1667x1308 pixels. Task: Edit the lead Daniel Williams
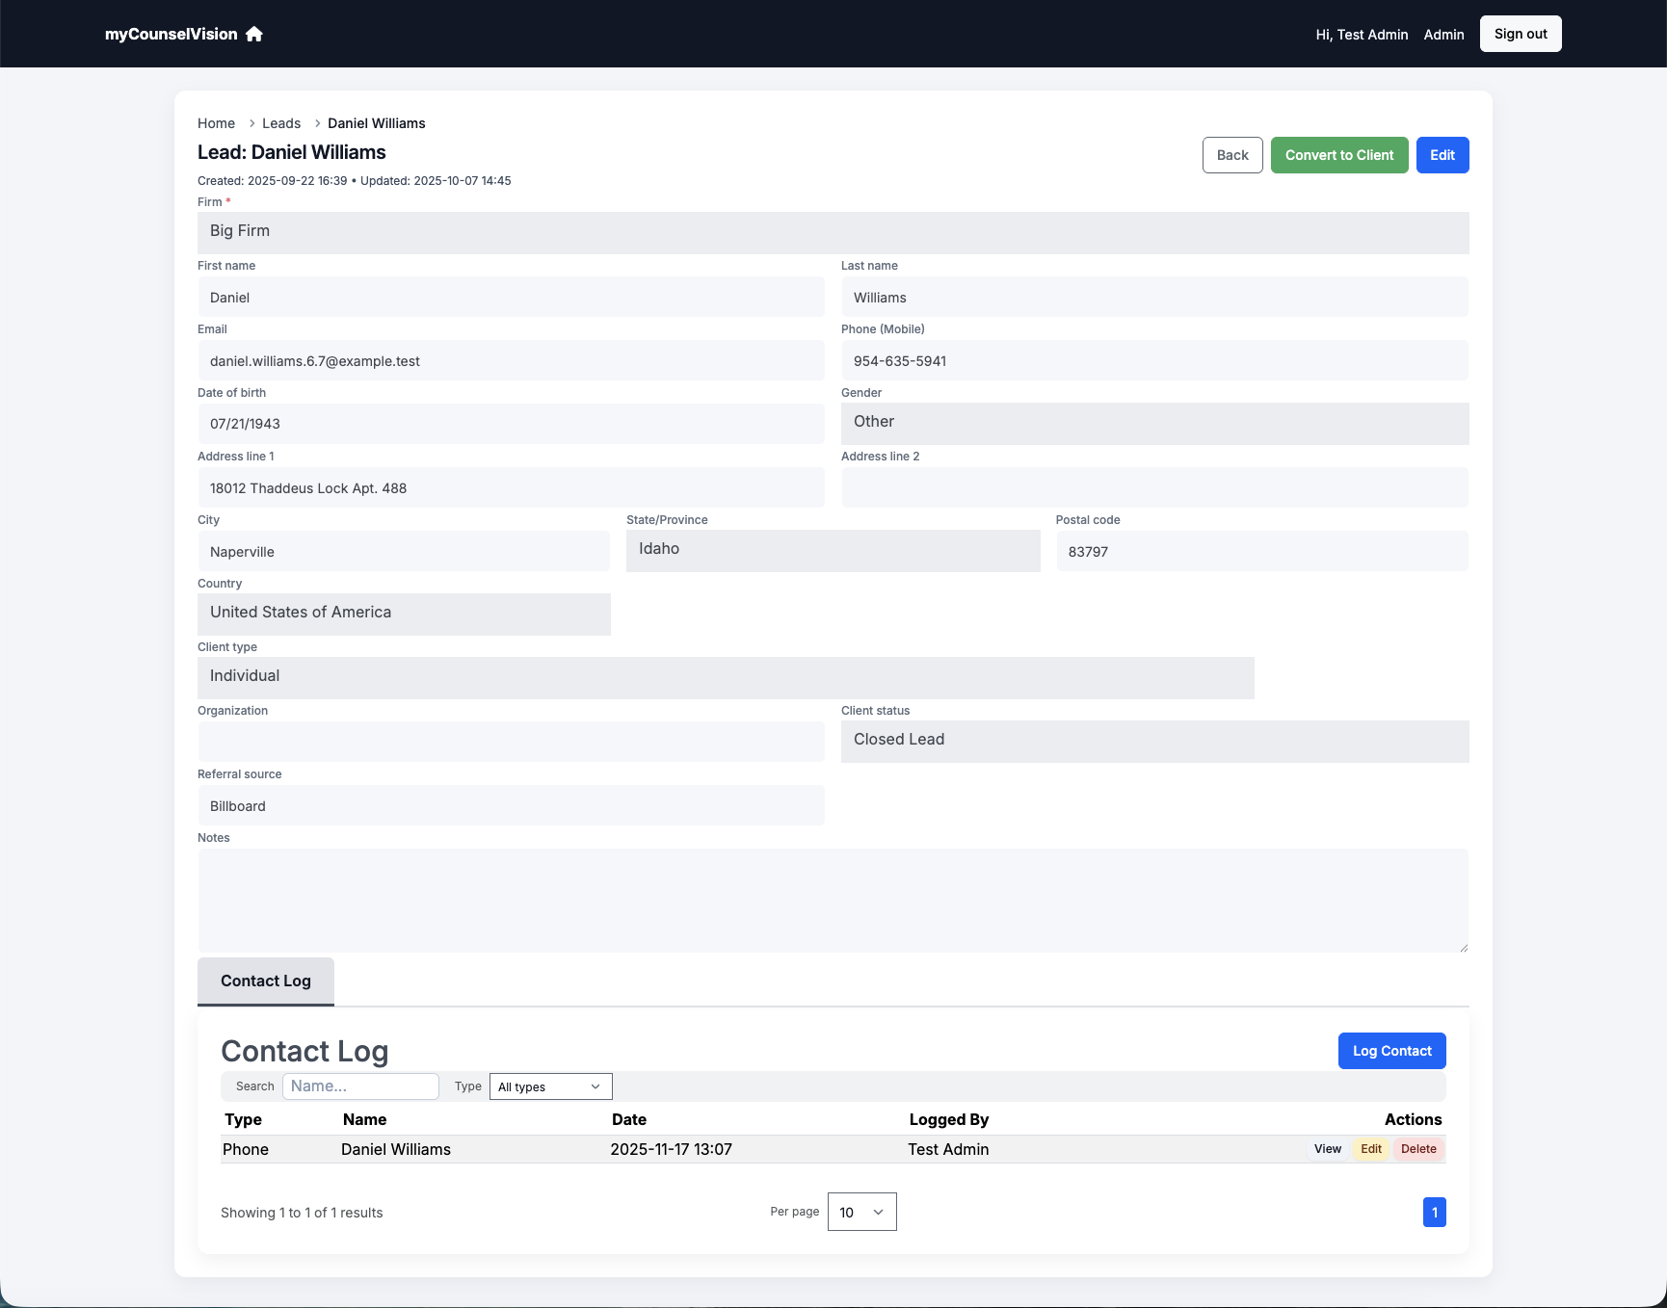tap(1442, 154)
